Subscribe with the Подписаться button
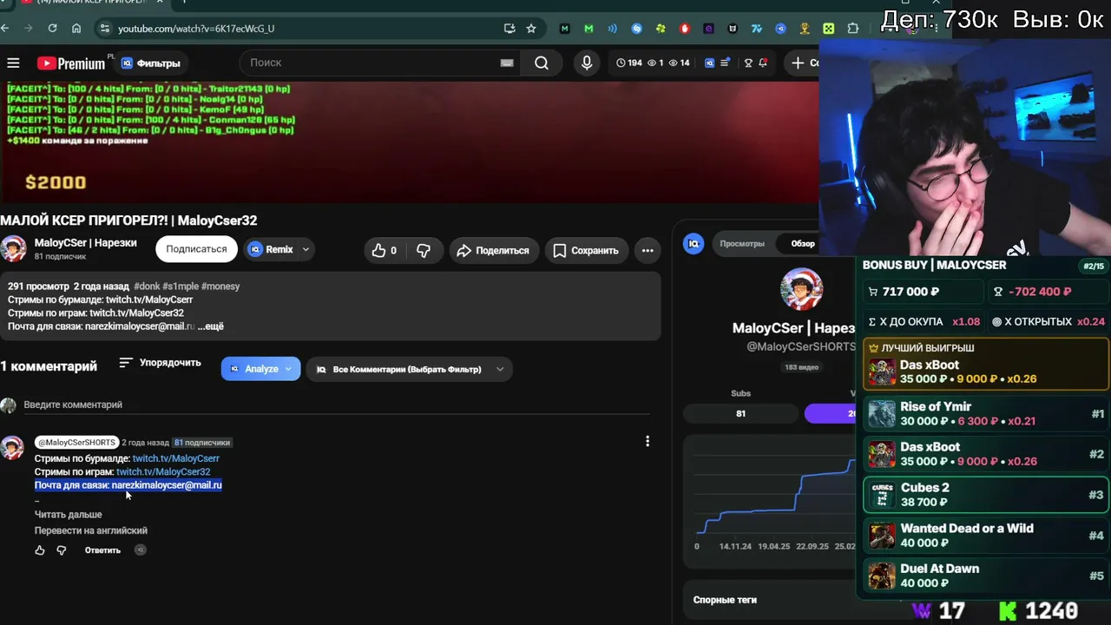The image size is (1111, 625). (196, 249)
